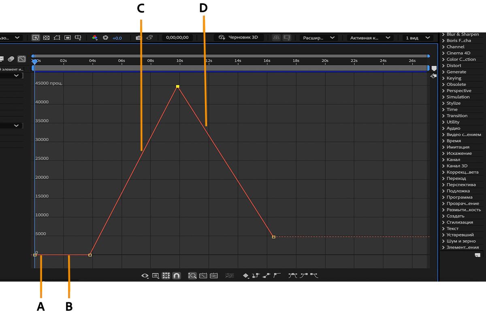Image resolution: width=486 pixels, height=314 pixels.
Task: Click the 0;00;00;00 timecode field
Action: coord(177,38)
